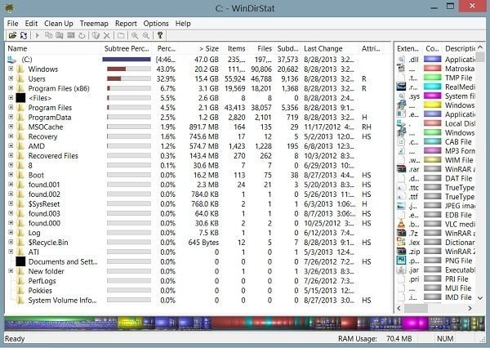This screenshot has height=348, width=490.
Task: Open the Options menu
Action: (156, 24)
